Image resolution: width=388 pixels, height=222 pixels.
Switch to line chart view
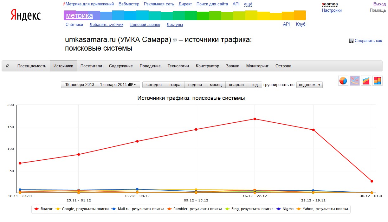pyautogui.click(x=355, y=81)
